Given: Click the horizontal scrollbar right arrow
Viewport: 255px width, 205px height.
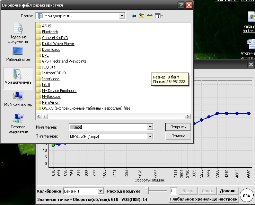Looking at the screenshot, I should click(x=188, y=117).
